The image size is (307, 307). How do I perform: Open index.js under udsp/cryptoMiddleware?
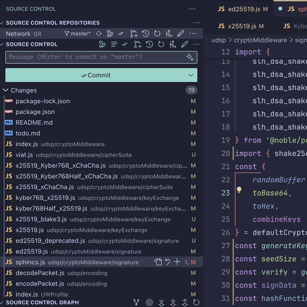click(x=102, y=144)
